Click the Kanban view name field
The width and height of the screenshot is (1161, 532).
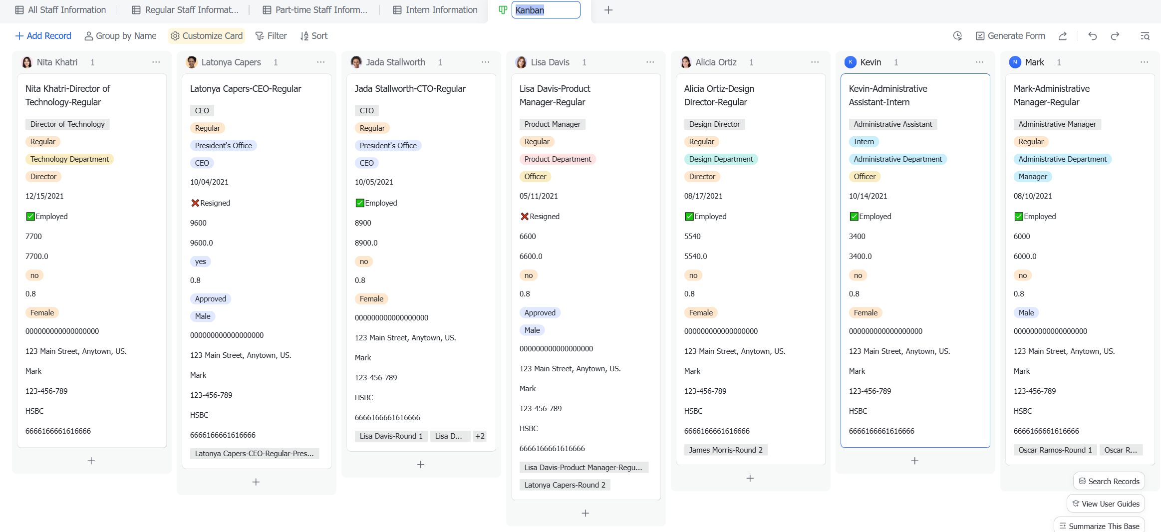[546, 10]
